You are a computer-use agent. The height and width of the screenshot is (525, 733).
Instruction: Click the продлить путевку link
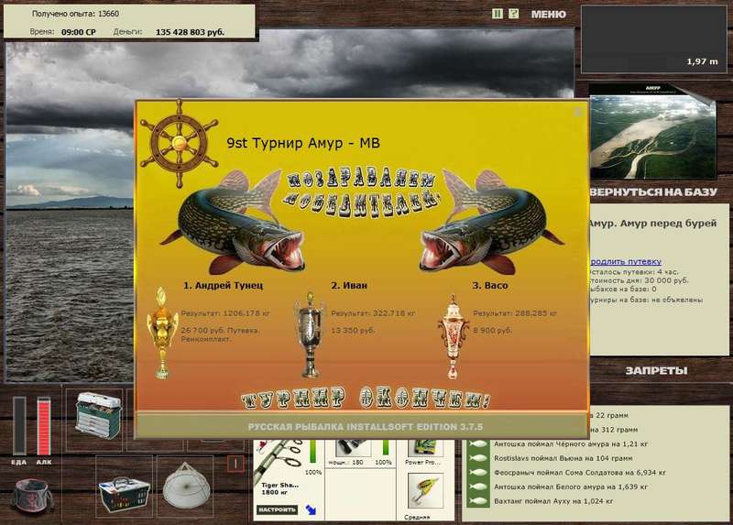626,262
